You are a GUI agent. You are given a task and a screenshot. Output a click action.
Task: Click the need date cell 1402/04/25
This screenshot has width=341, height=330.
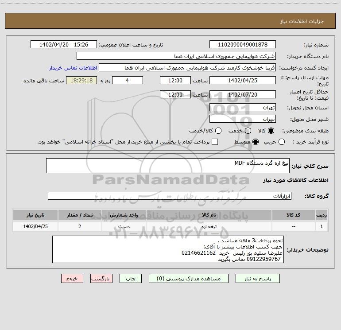[x=35, y=226]
